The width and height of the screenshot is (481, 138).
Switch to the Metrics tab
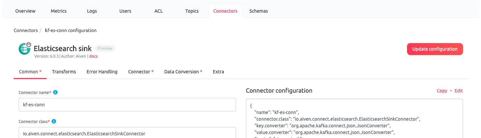tap(59, 11)
